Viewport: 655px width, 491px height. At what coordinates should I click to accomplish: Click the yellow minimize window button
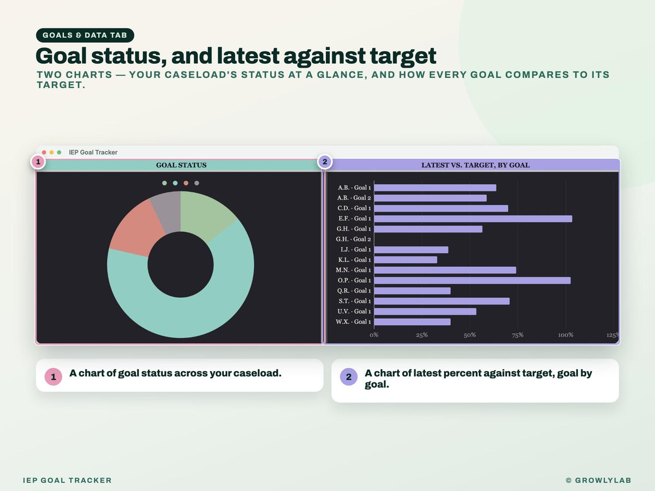pyautogui.click(x=51, y=152)
